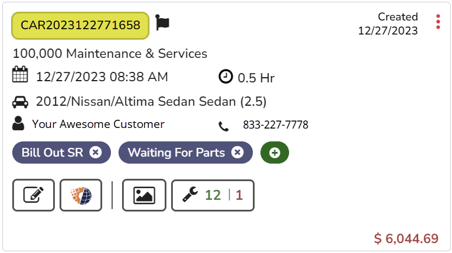Remove the Waiting For Parts tag
This screenshot has width=452, height=253.
(x=237, y=153)
